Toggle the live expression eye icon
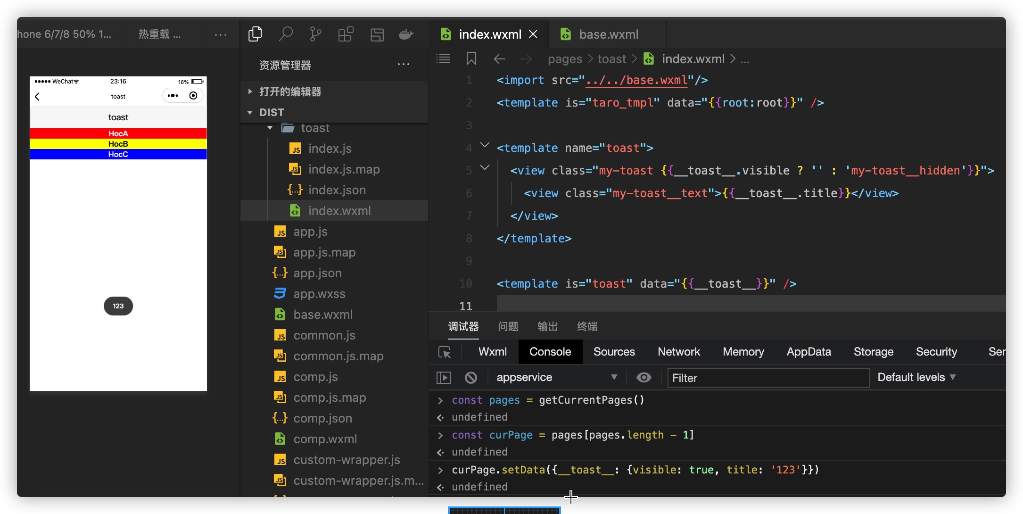 tap(643, 377)
